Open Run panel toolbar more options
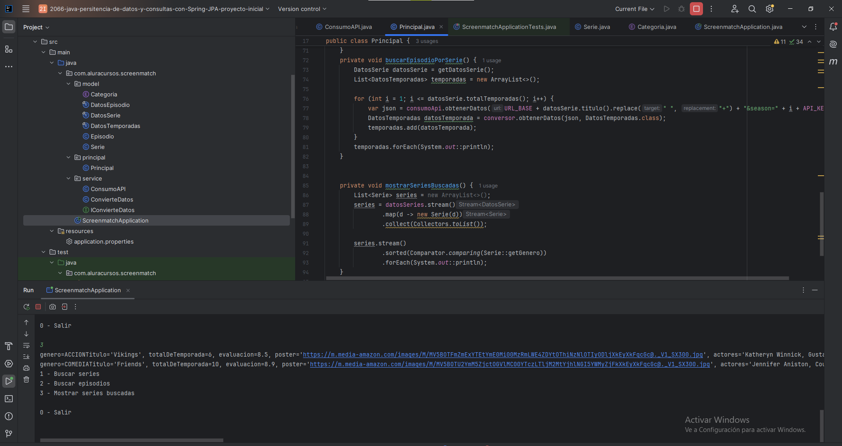Viewport: 842px width, 446px height. pos(75,307)
